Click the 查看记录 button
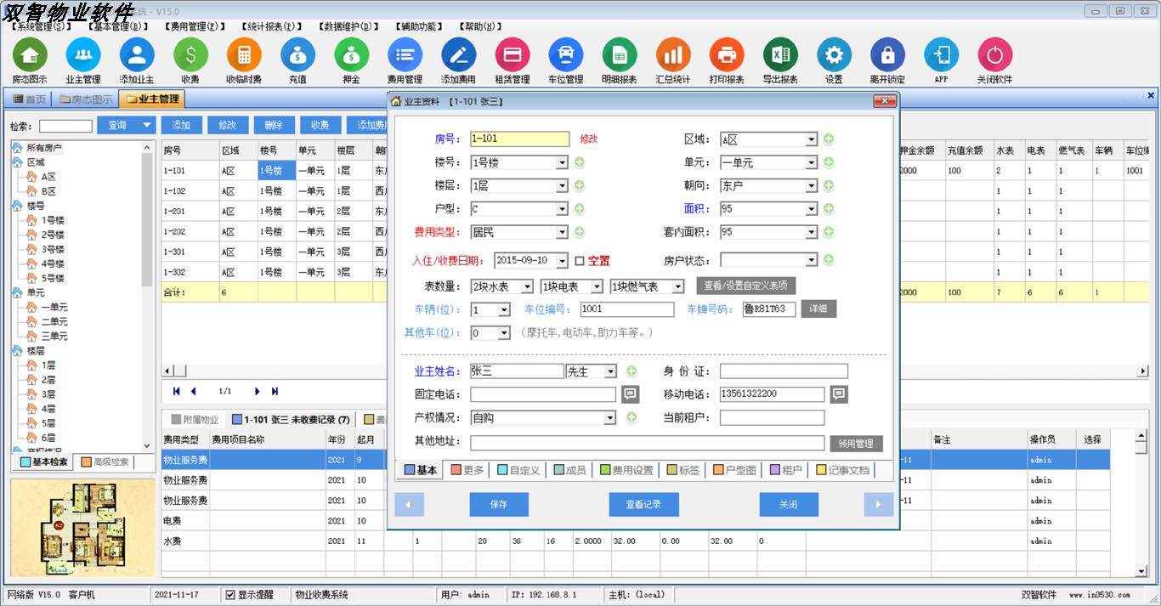1161x606 pixels. coord(643,504)
